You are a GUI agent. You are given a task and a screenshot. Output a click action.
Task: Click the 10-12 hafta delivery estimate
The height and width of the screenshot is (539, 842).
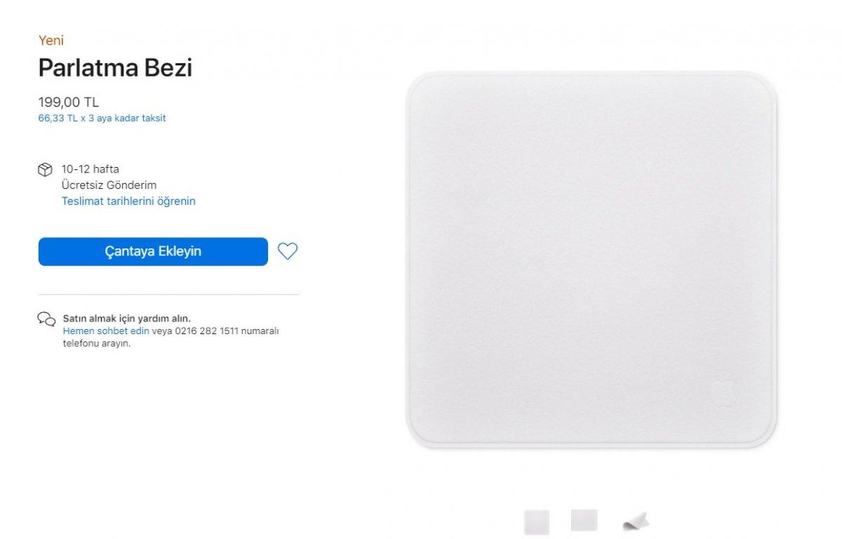[91, 169]
